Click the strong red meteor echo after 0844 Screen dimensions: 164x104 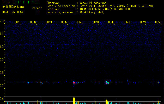click(x=74, y=83)
